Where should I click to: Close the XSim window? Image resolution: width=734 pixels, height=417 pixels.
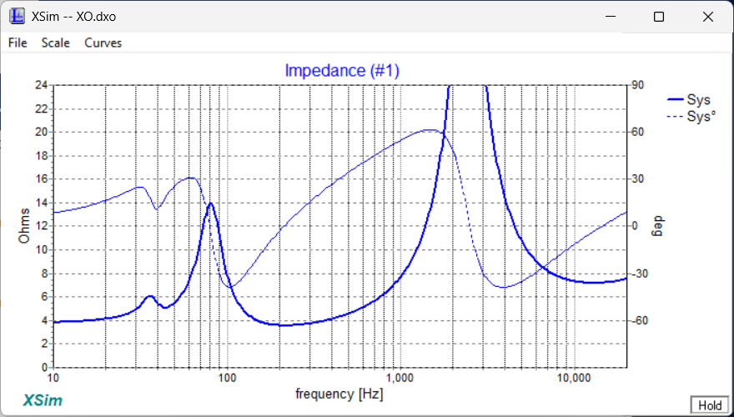pyautogui.click(x=708, y=17)
